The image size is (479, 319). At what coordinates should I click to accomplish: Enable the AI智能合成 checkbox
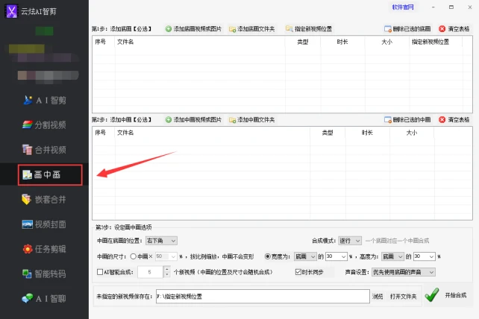(x=100, y=272)
